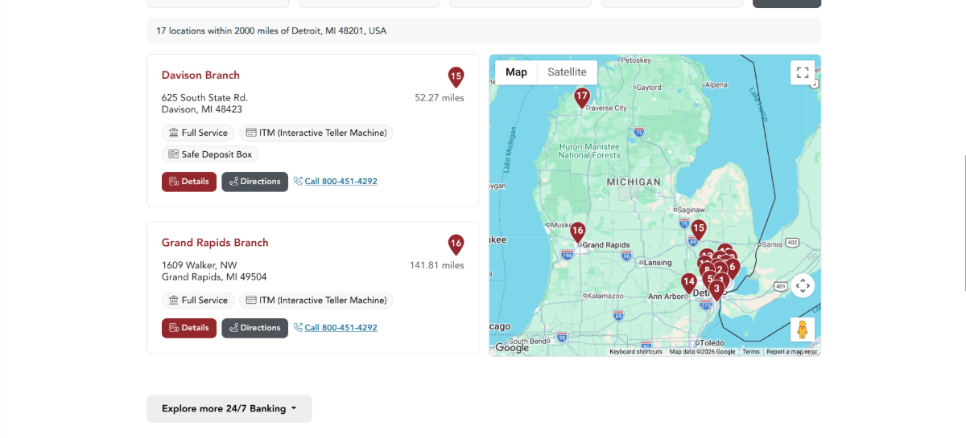The image size is (966, 438).
Task: Open map Terms link
Action: pos(750,352)
